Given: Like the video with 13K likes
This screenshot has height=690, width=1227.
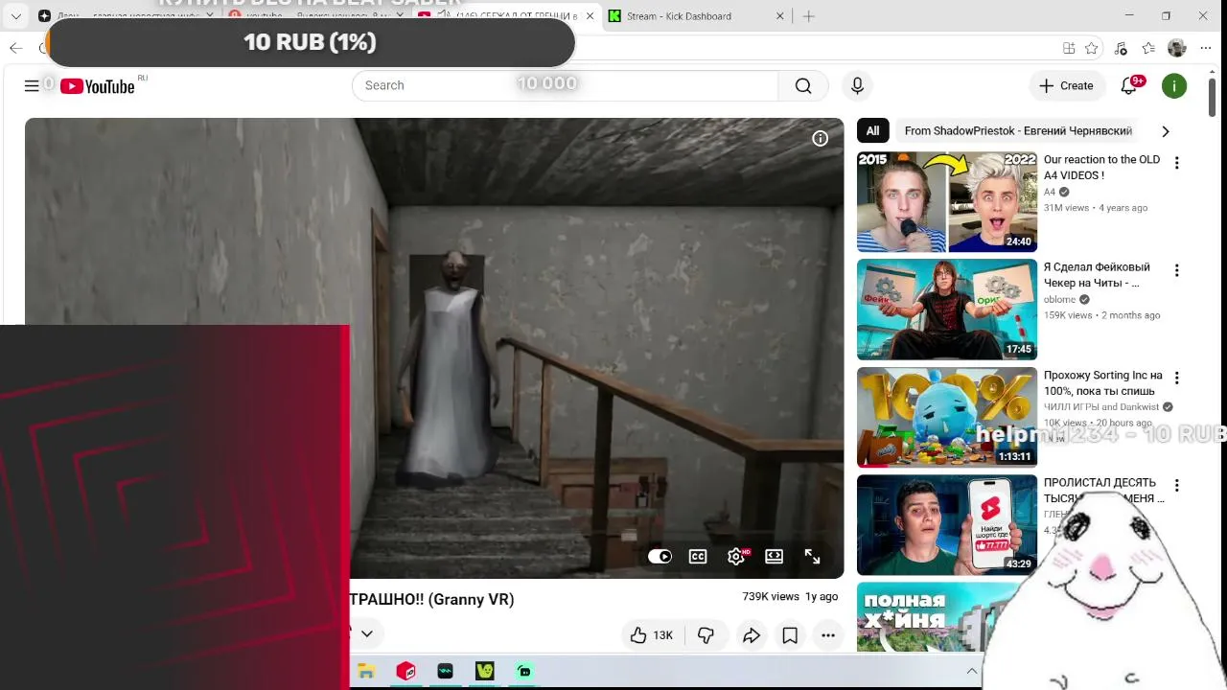Looking at the screenshot, I should tap(651, 635).
